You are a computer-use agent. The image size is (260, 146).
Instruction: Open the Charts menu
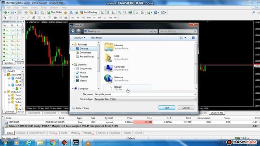34,7
